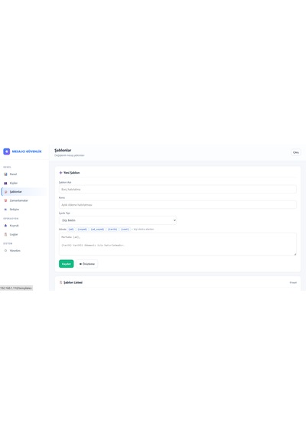Click inside the message body textarea

(177, 244)
